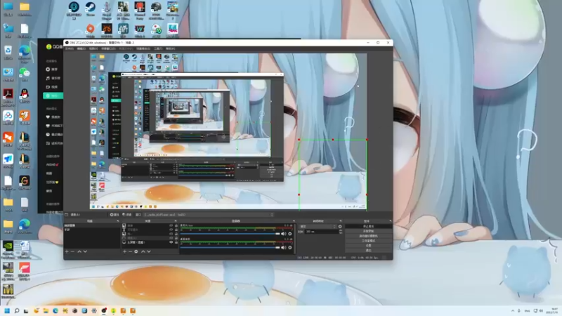Click Start Recording button in Controls
This screenshot has height=316, width=562.
point(368,232)
